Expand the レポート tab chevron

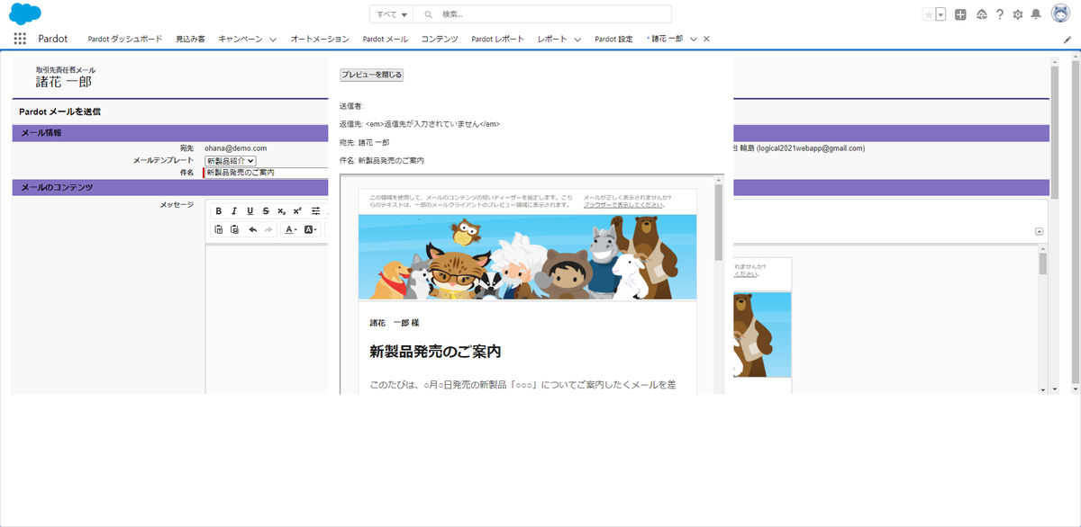(577, 40)
